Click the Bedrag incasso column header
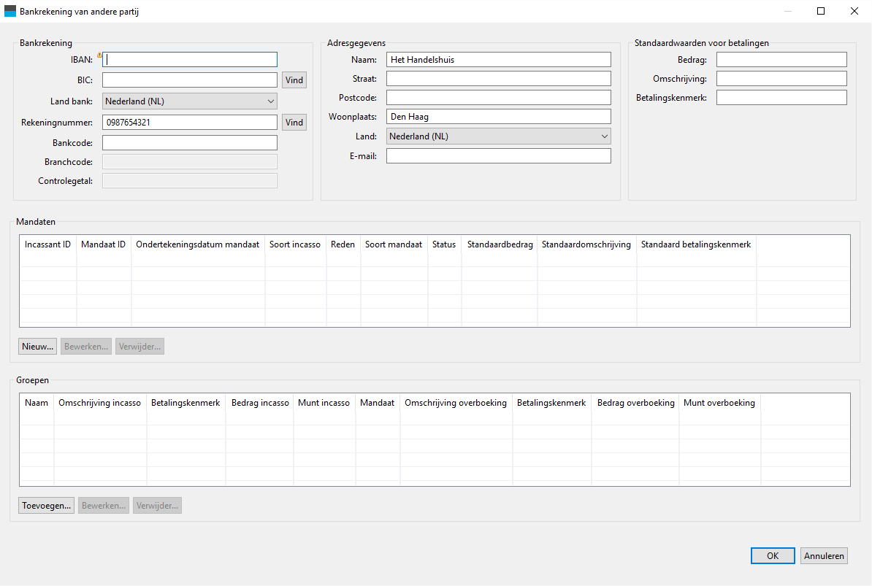Viewport: 872px width, 586px height. click(x=260, y=403)
